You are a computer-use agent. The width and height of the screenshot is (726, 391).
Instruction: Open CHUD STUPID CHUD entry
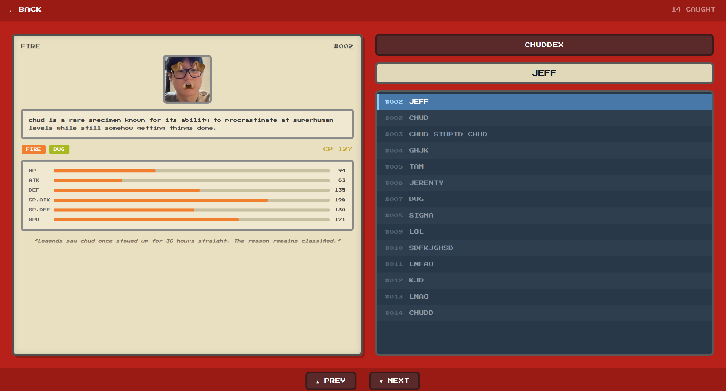coord(544,134)
